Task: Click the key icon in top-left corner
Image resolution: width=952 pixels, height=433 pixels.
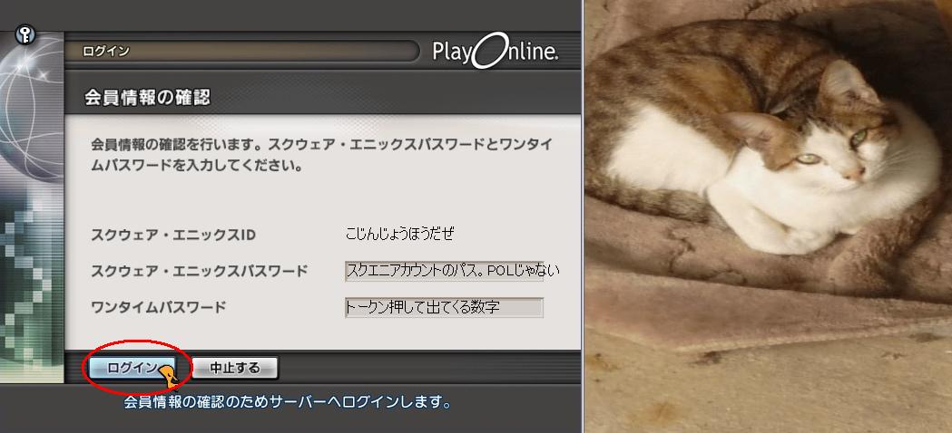Action: [25, 35]
